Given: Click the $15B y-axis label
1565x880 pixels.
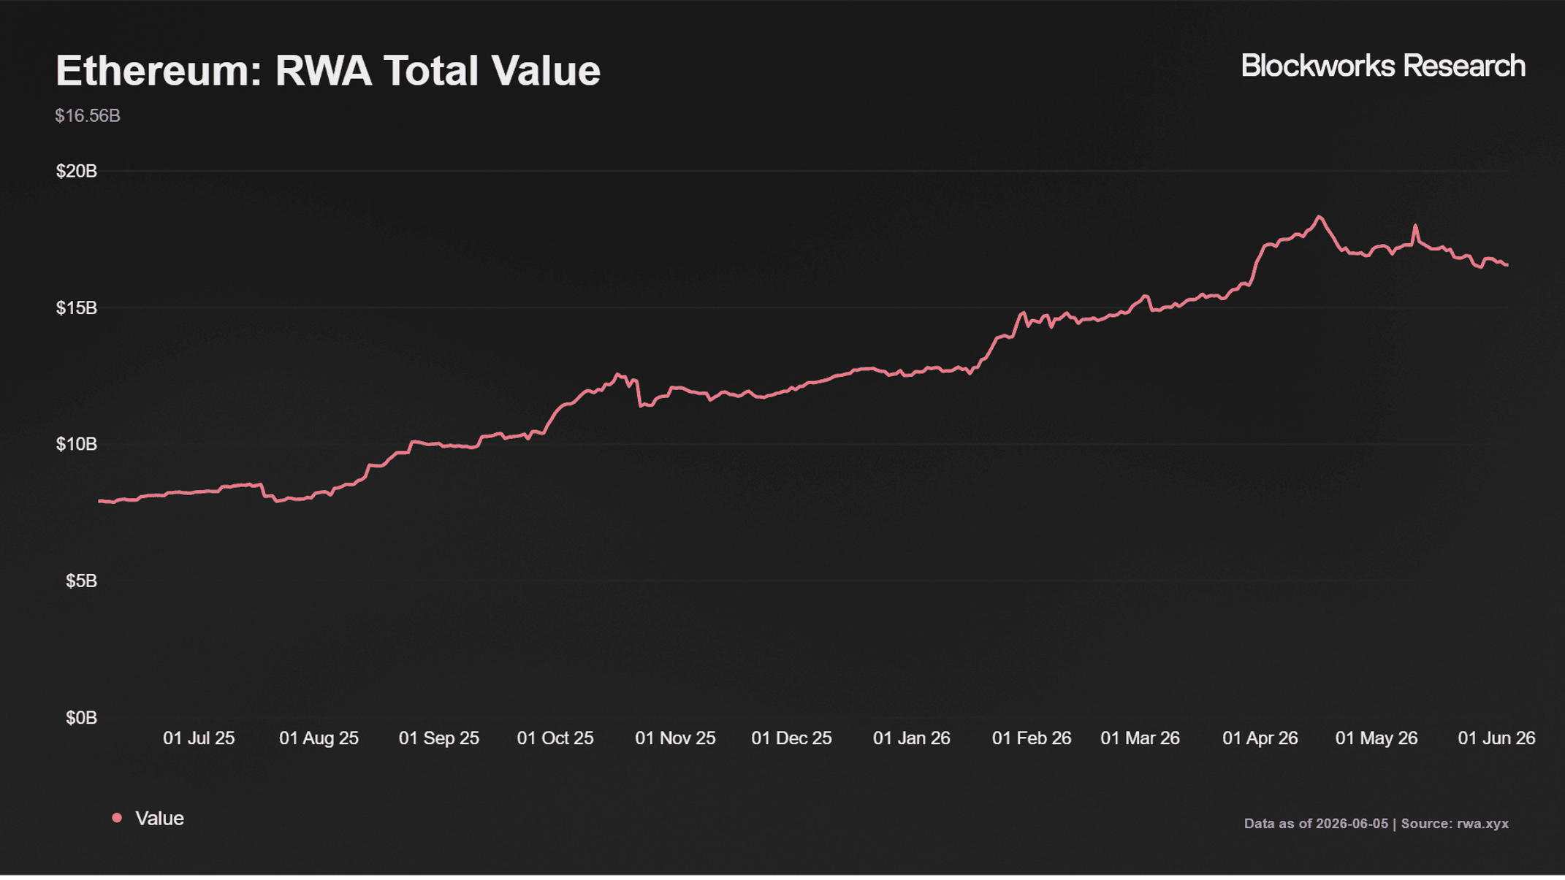Looking at the screenshot, I should click(x=77, y=308).
